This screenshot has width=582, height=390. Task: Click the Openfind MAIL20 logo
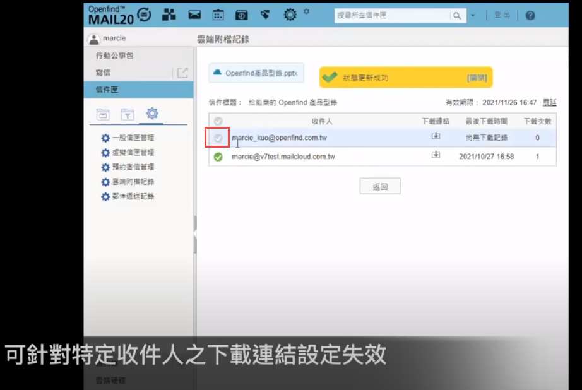pyautogui.click(x=119, y=15)
